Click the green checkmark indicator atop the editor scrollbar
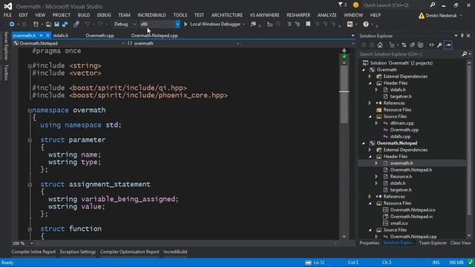 pos(344,56)
